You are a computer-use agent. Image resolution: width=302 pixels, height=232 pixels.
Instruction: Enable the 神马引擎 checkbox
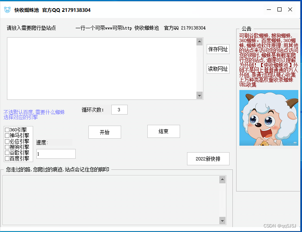coord(7,135)
